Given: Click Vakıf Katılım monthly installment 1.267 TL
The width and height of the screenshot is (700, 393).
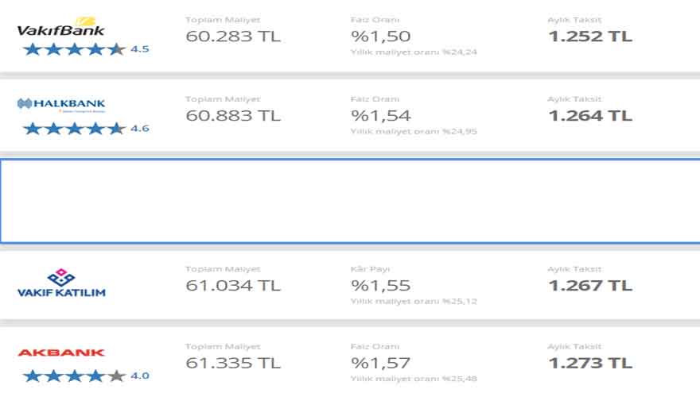Looking at the screenshot, I should pyautogui.click(x=590, y=285).
